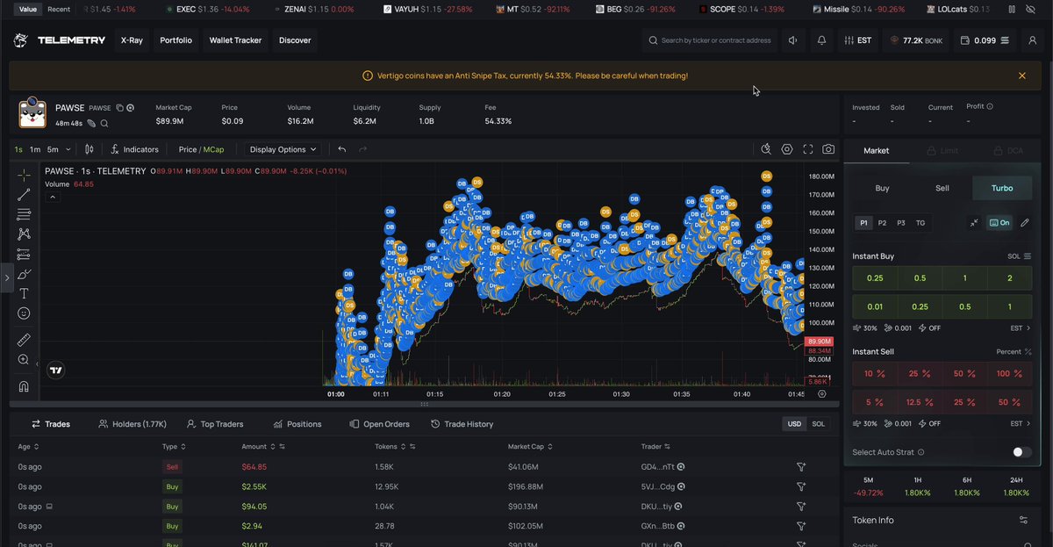
Task: Select the P2 preset
Action: click(x=882, y=223)
